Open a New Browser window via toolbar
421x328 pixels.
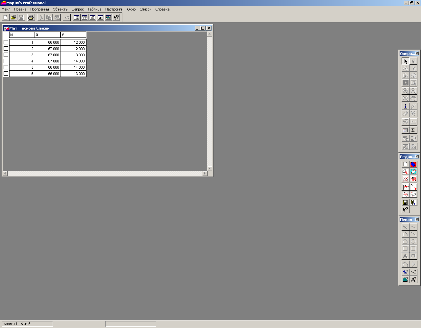77,17
